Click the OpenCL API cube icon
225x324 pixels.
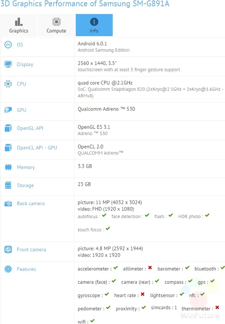pos(8,148)
